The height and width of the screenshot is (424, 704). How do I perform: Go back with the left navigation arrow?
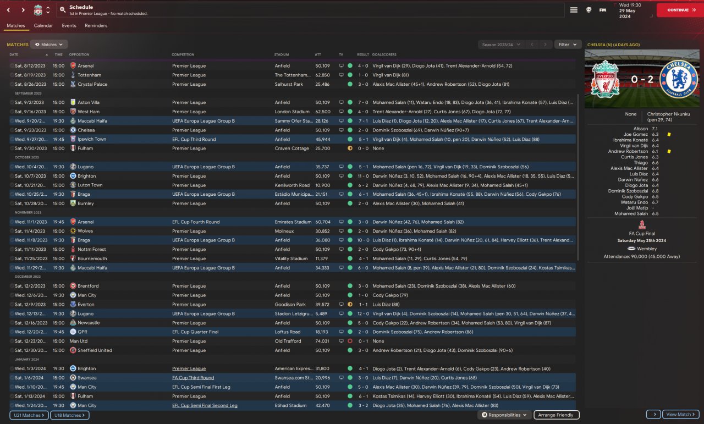click(9, 10)
